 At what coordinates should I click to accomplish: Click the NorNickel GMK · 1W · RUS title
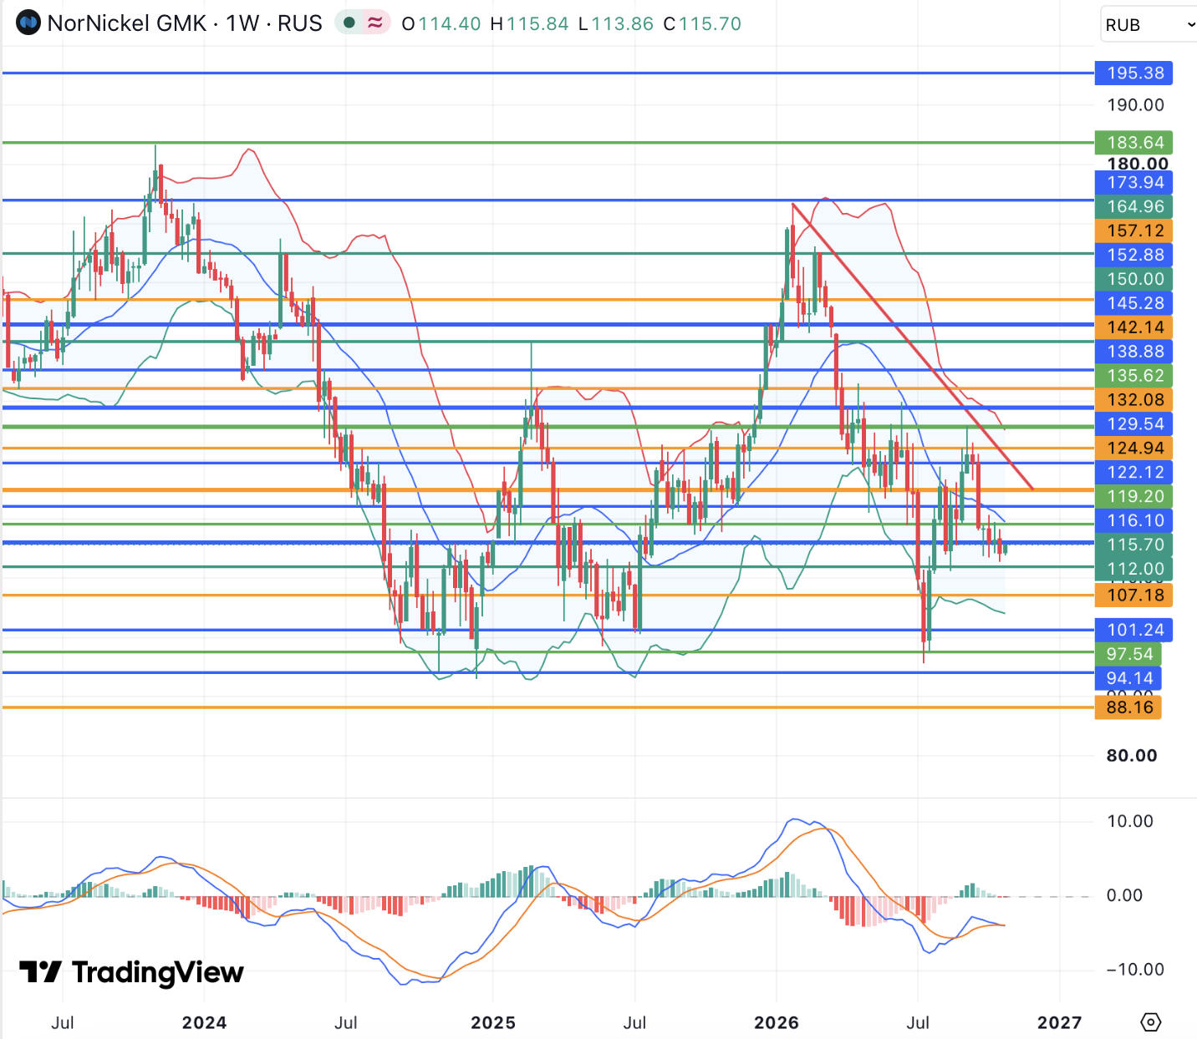pyautogui.click(x=185, y=23)
